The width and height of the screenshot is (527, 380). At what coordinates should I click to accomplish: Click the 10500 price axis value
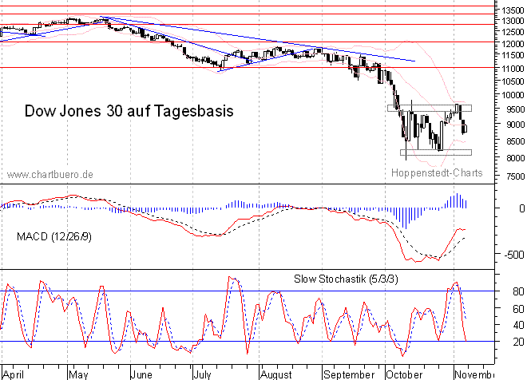[513, 81]
